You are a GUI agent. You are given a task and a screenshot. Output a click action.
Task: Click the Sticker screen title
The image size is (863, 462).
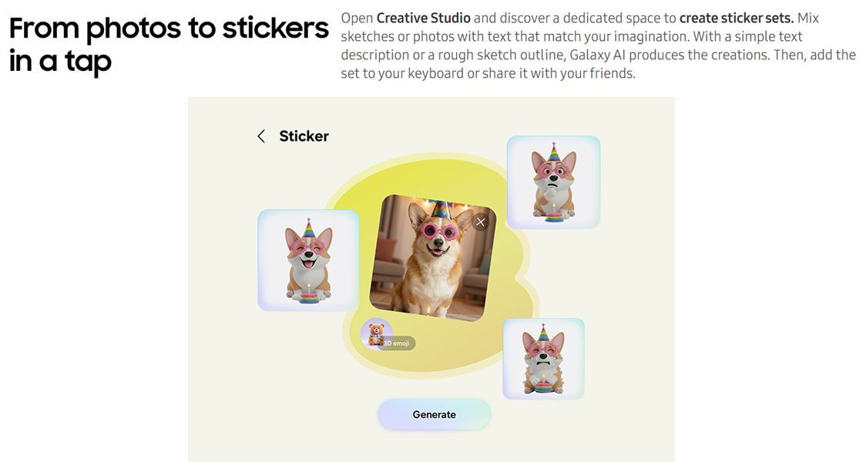[304, 136]
